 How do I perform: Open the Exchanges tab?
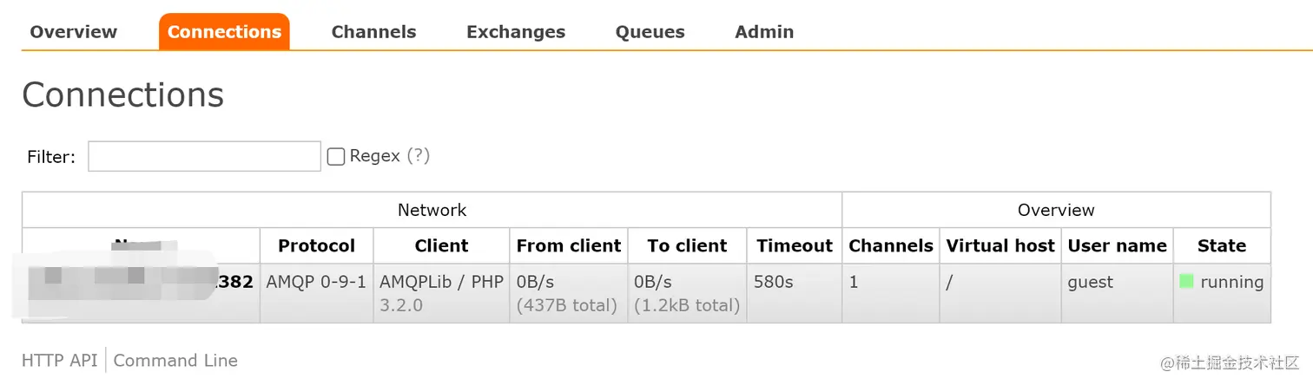tap(516, 32)
